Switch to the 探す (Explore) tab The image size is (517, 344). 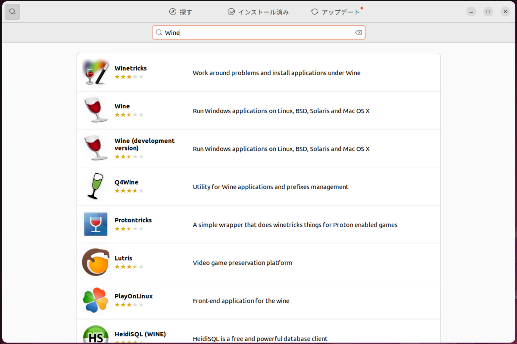(x=181, y=12)
